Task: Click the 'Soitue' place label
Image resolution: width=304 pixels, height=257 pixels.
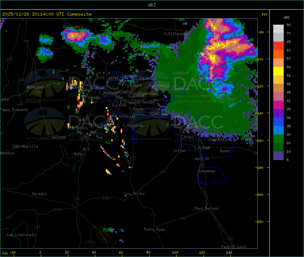Action: coord(179,151)
